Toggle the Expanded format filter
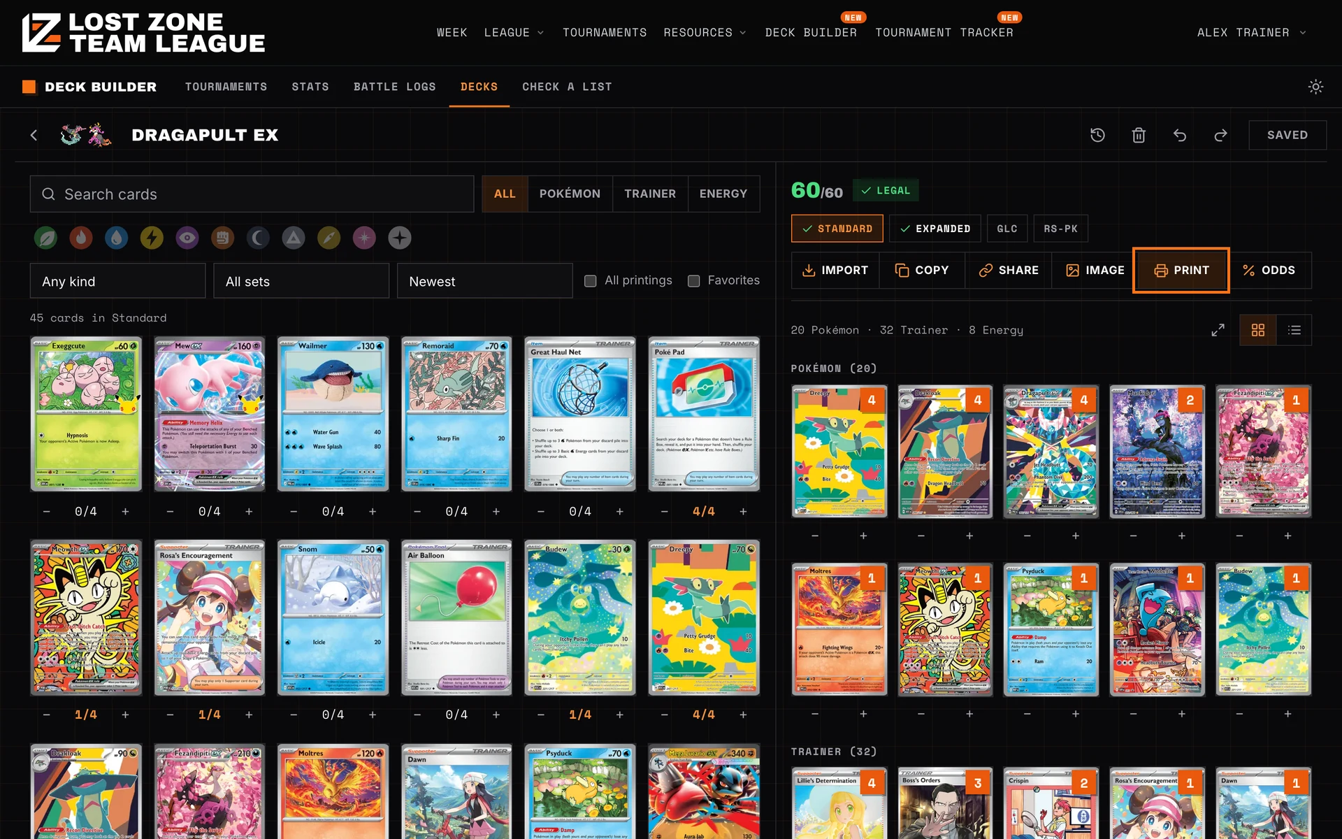This screenshot has width=1342, height=839. click(935, 229)
